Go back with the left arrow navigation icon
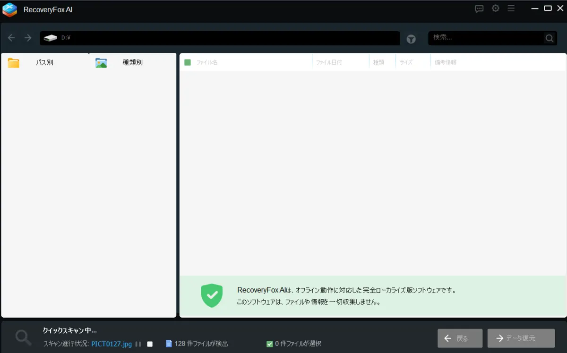This screenshot has height=353, width=567. 11,38
